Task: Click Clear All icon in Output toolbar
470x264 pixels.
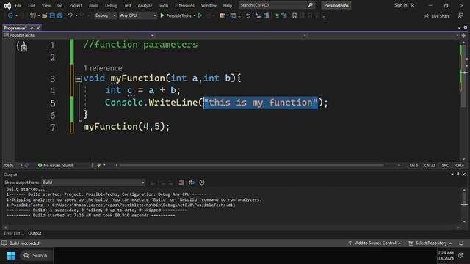Action: tap(181, 183)
